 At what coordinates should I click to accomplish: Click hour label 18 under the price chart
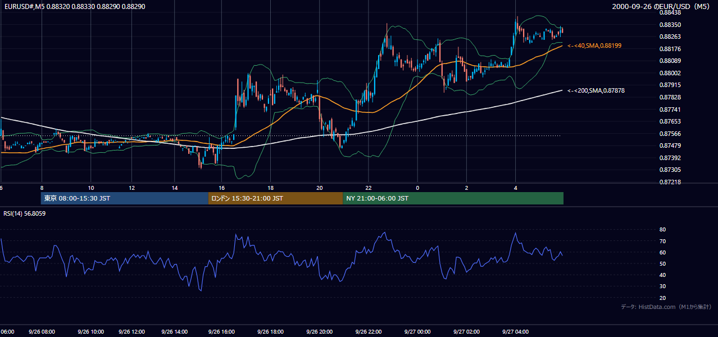pyautogui.click(x=271, y=188)
